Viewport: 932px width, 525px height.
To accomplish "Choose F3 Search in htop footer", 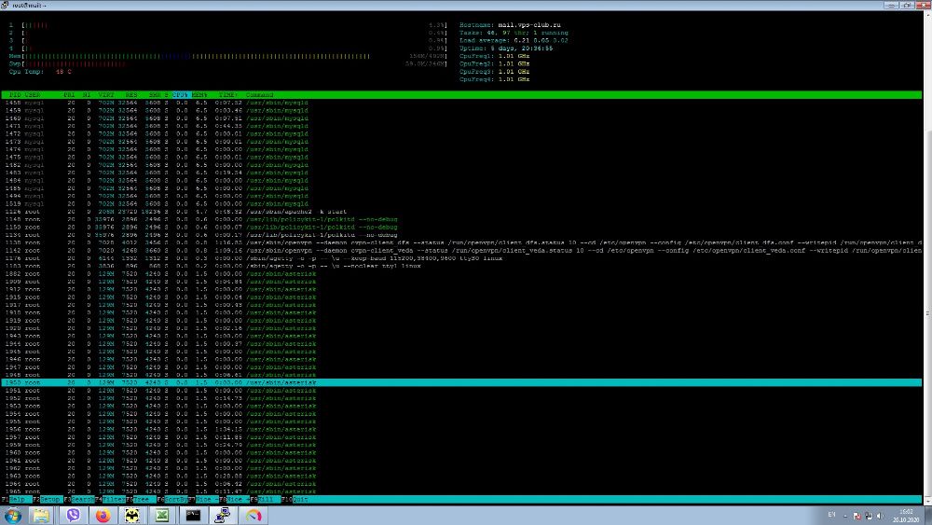I will pos(78,500).
